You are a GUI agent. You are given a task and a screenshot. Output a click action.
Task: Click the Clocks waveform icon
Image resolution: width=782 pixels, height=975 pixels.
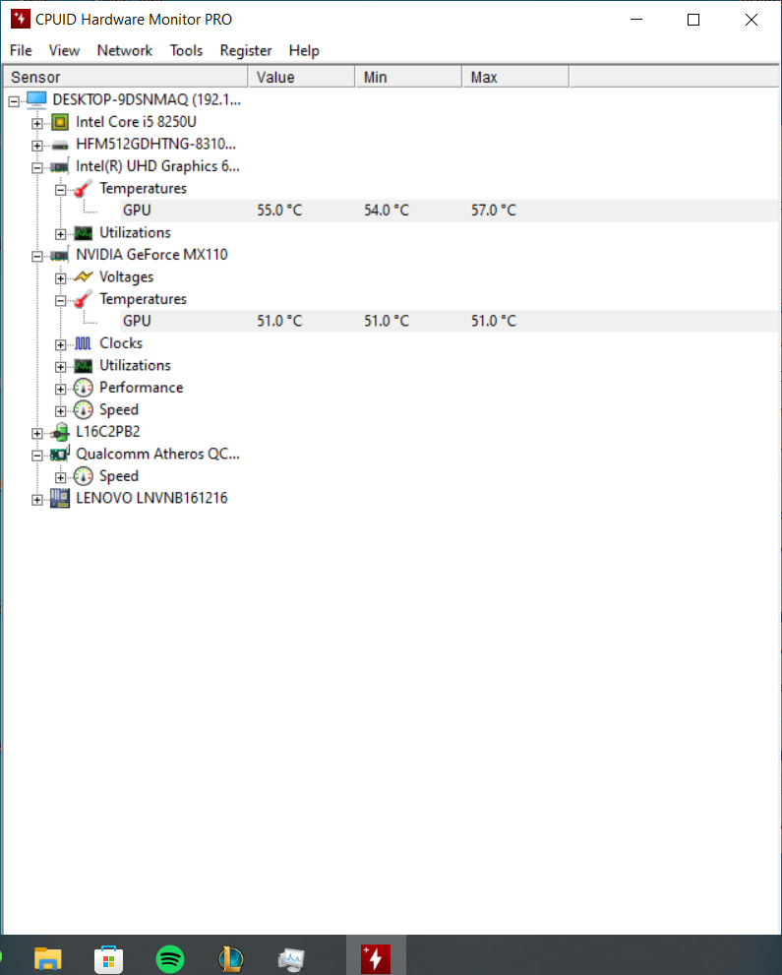83,343
